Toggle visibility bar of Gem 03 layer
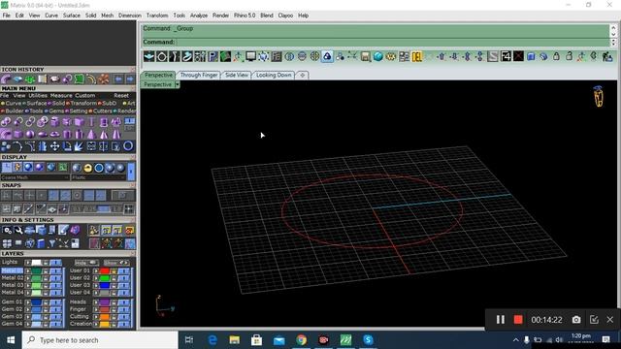Screen dimensions: 621x349 pos(56,317)
